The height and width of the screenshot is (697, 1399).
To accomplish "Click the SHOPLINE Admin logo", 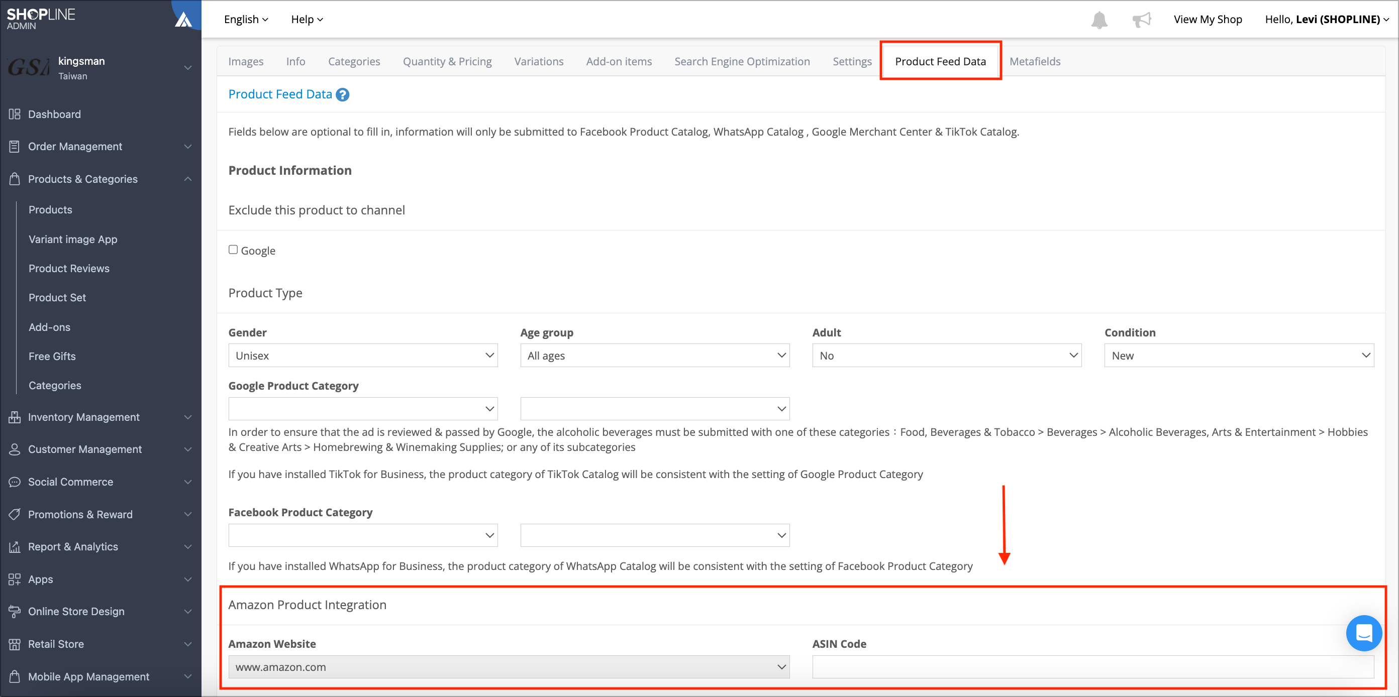I will tap(41, 19).
